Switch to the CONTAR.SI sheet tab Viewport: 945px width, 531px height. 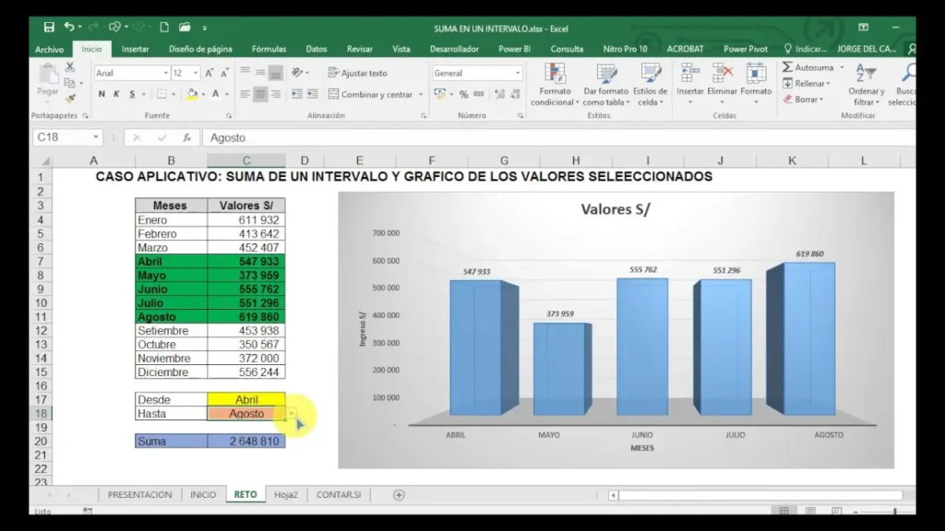pyautogui.click(x=337, y=495)
